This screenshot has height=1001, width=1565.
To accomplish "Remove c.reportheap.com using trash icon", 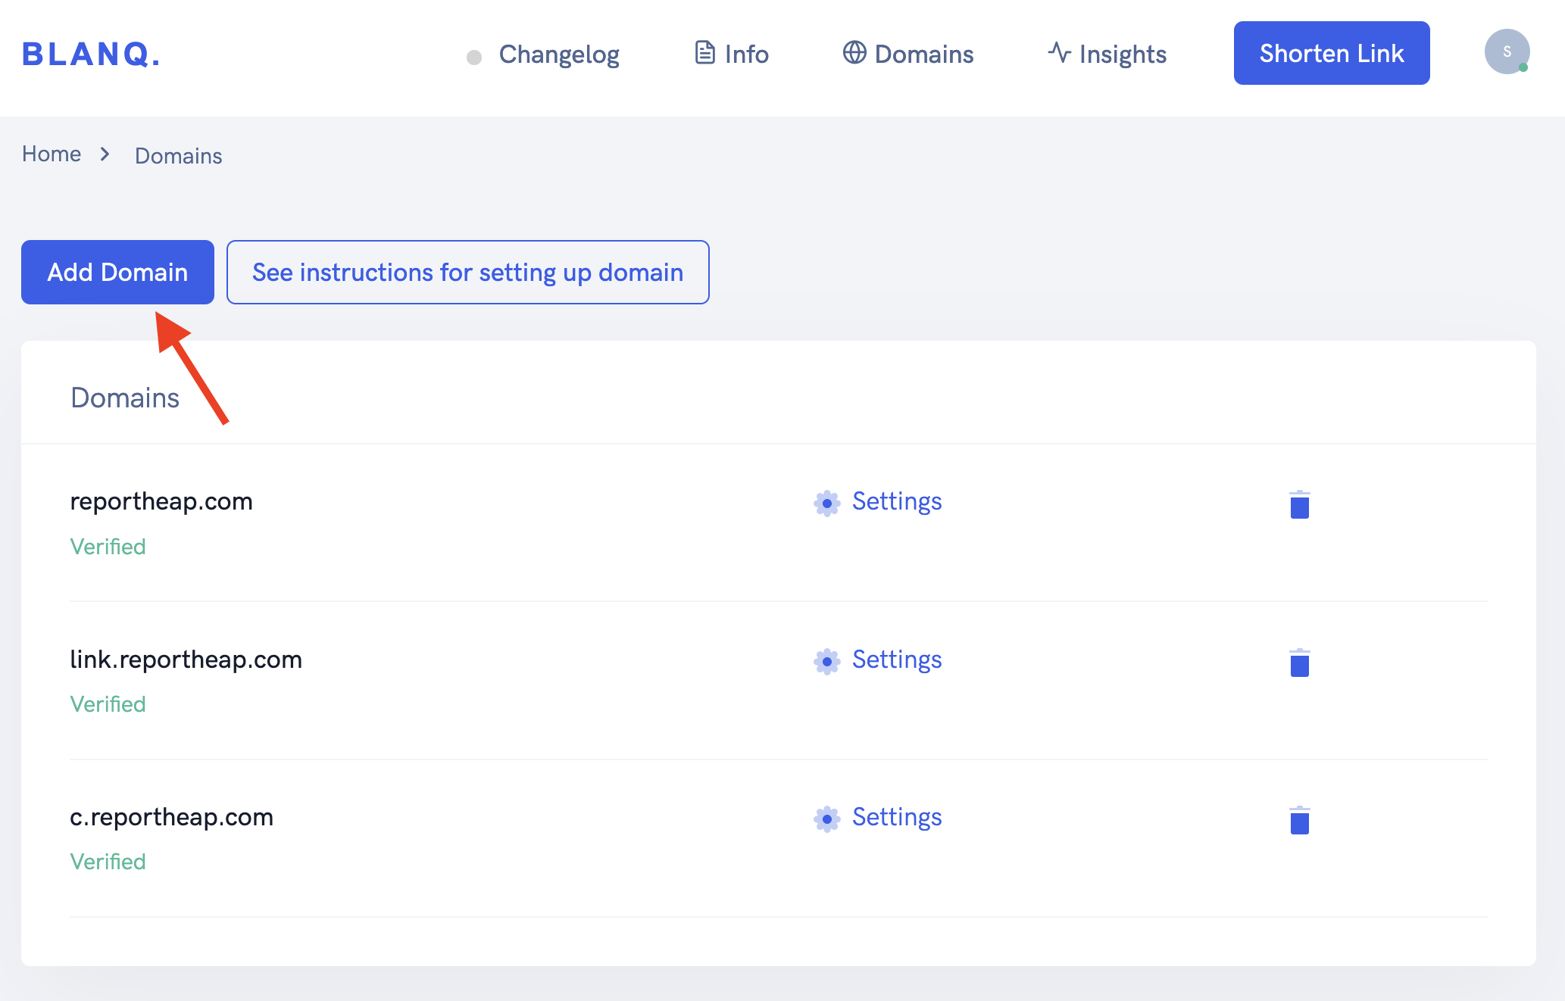I will 1299,820.
